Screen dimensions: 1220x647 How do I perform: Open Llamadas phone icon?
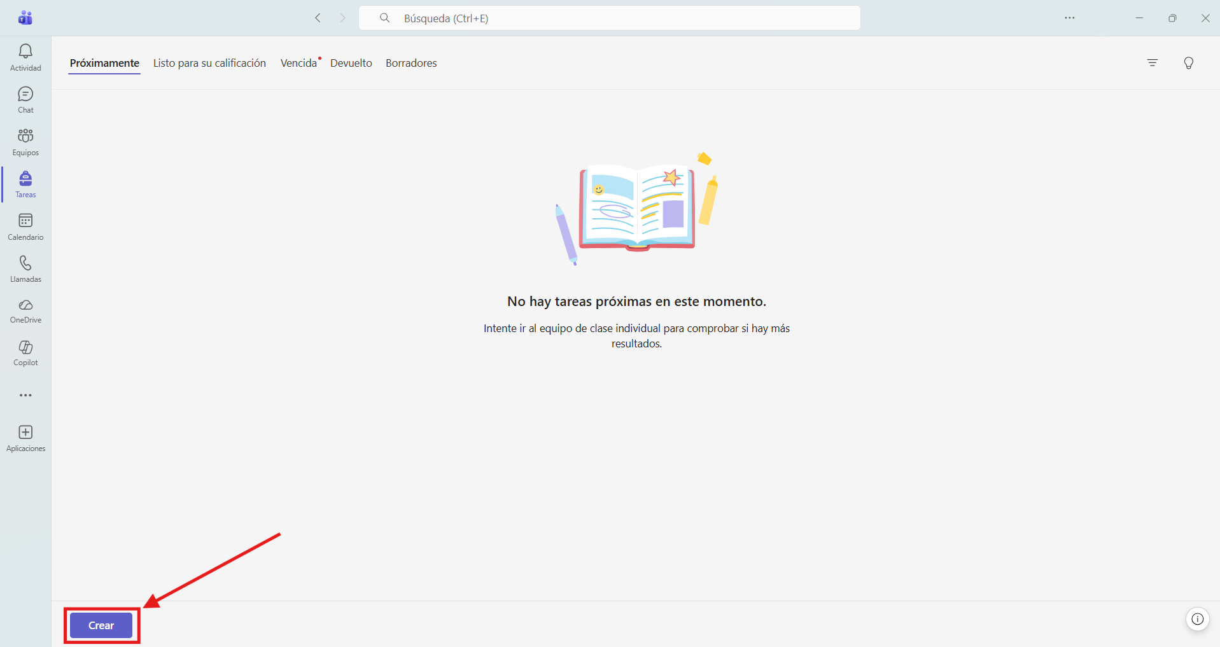[x=25, y=269]
